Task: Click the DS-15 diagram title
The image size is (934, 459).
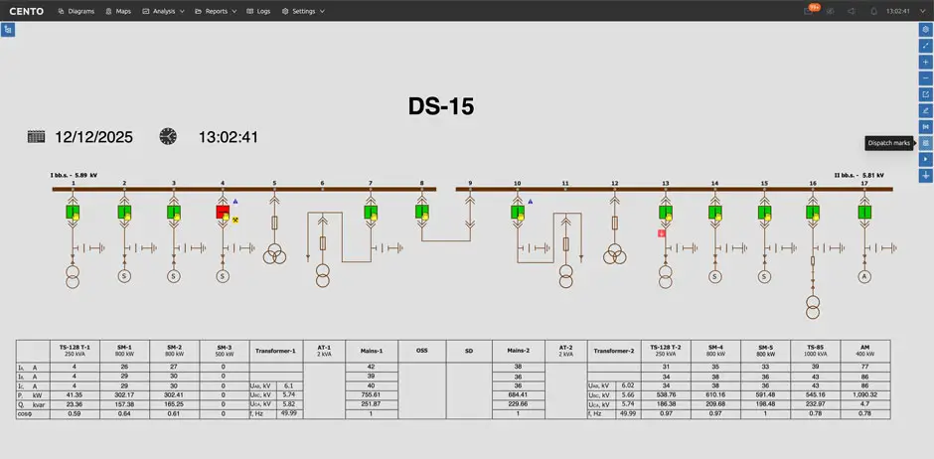Action: (x=441, y=106)
